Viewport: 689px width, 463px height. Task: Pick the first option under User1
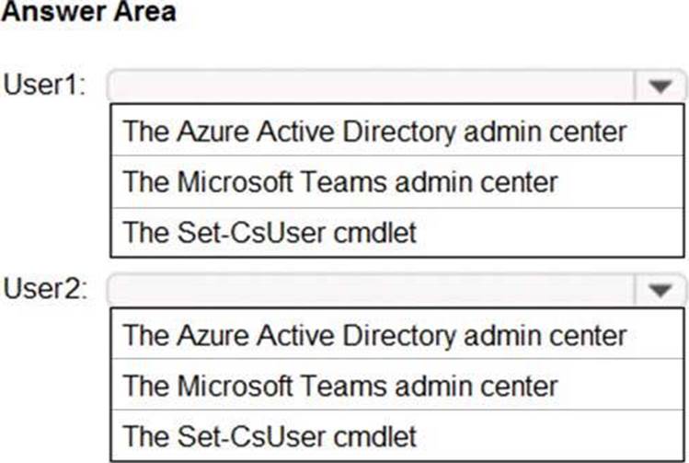pos(374,131)
